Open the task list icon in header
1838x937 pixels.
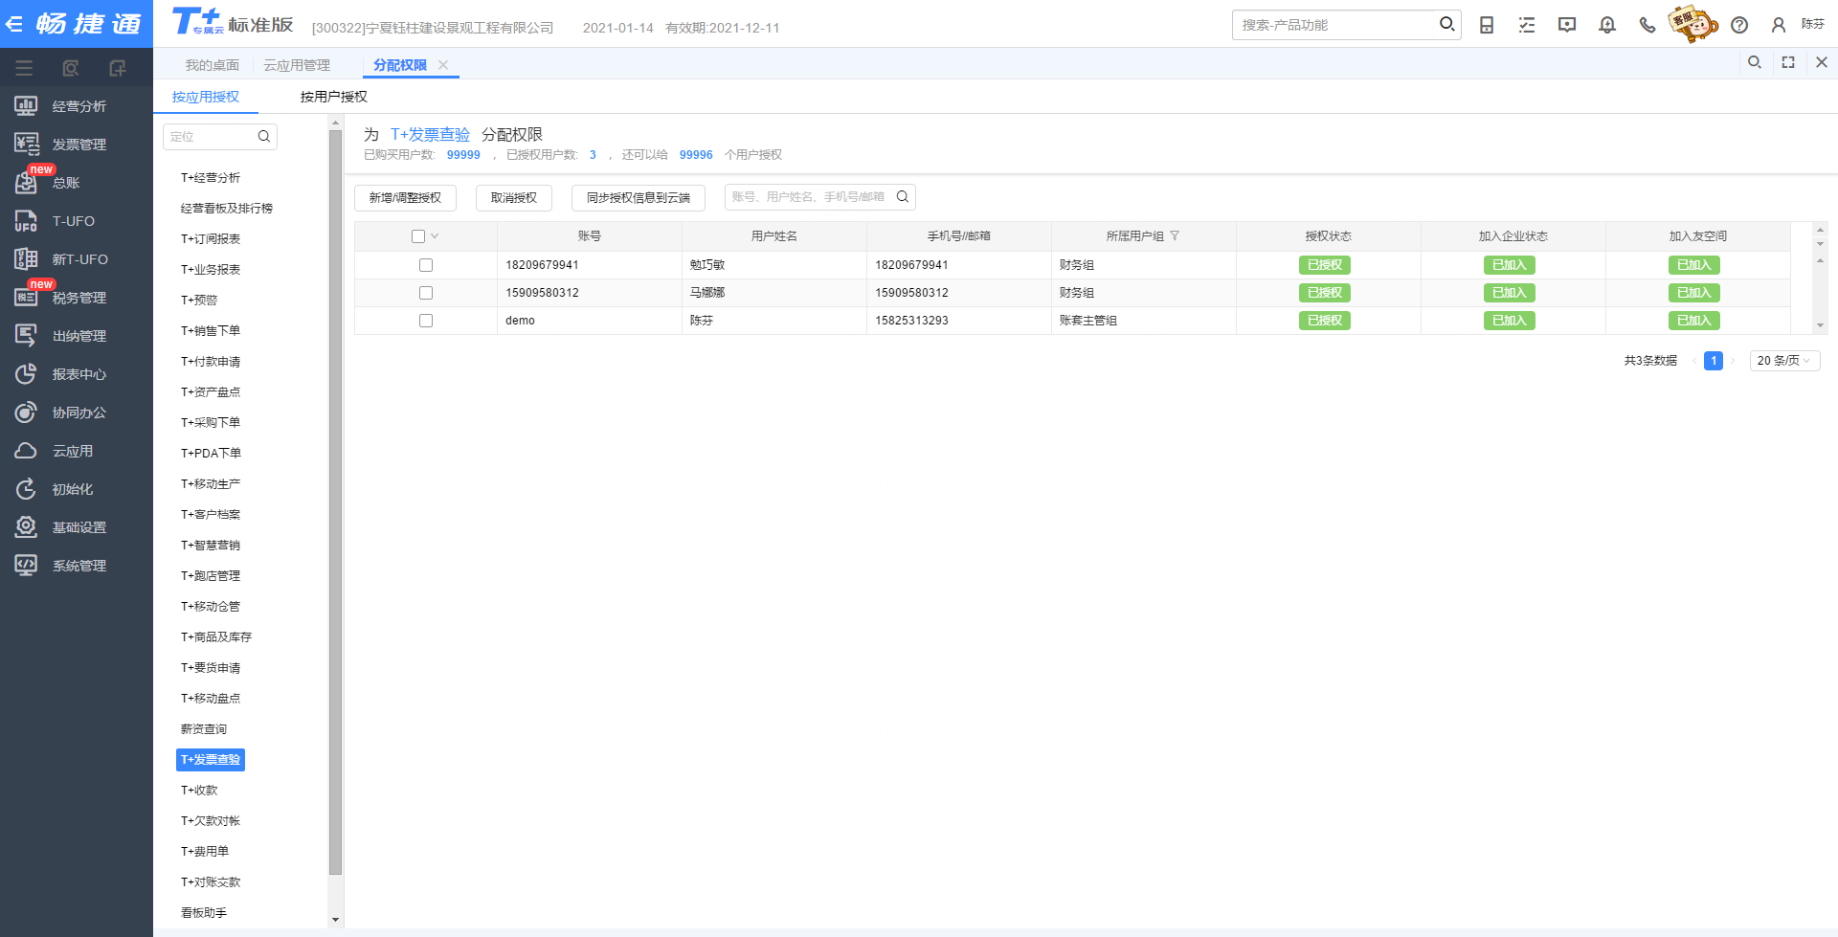(1527, 25)
